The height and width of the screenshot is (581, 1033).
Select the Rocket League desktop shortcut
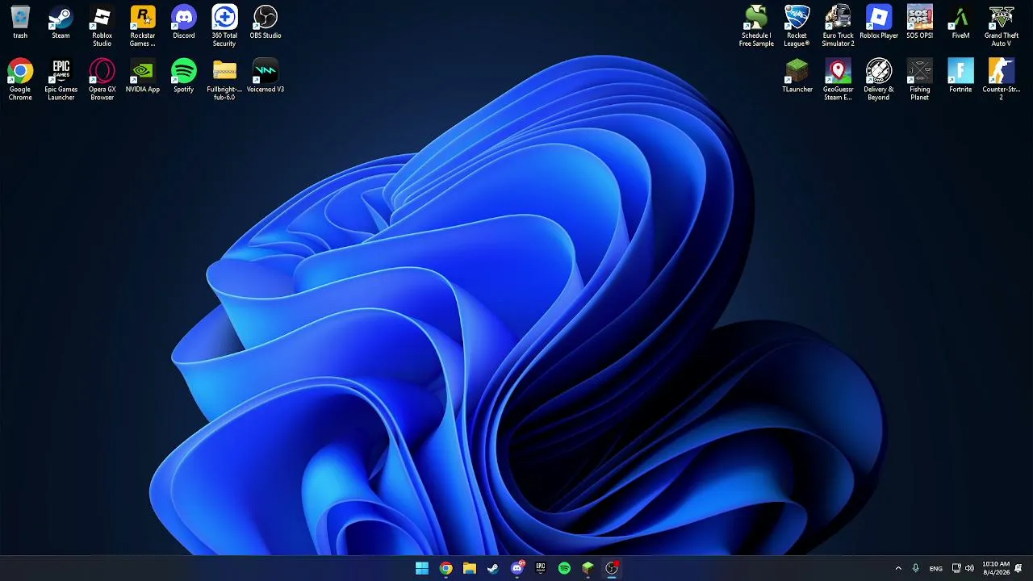(x=797, y=27)
